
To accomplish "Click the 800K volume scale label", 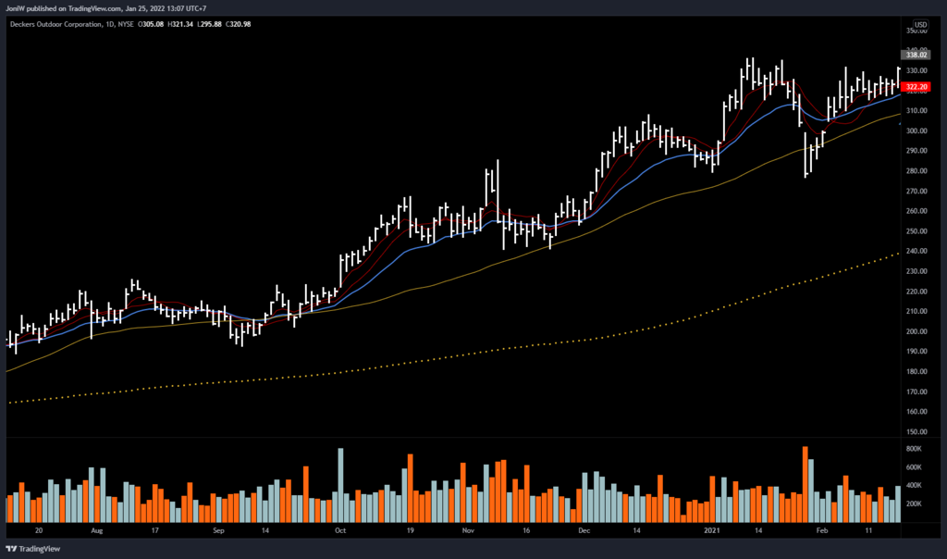I will tap(915, 449).
